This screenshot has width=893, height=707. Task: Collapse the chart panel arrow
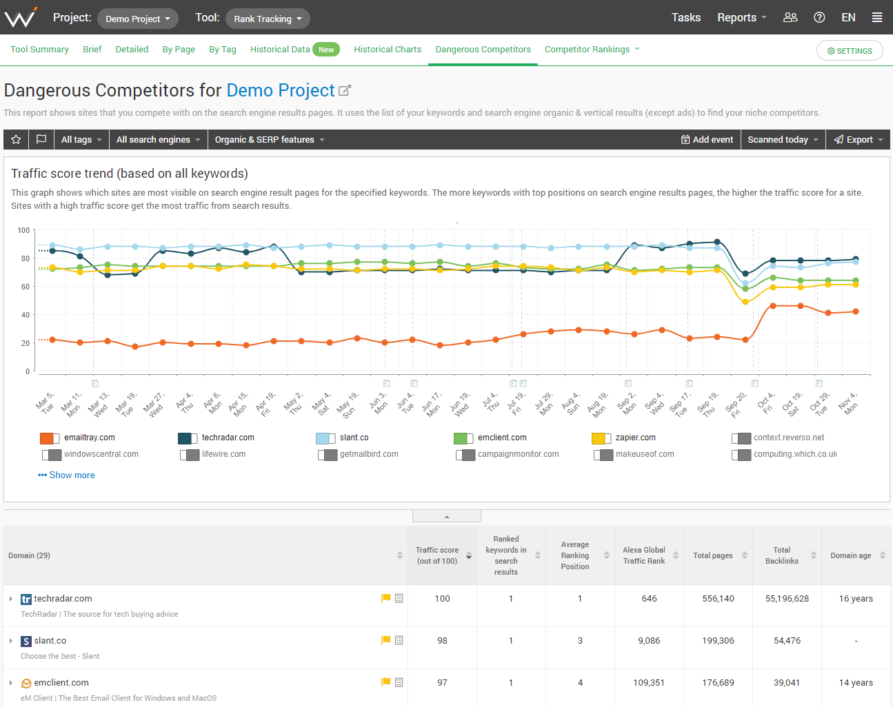[447, 516]
